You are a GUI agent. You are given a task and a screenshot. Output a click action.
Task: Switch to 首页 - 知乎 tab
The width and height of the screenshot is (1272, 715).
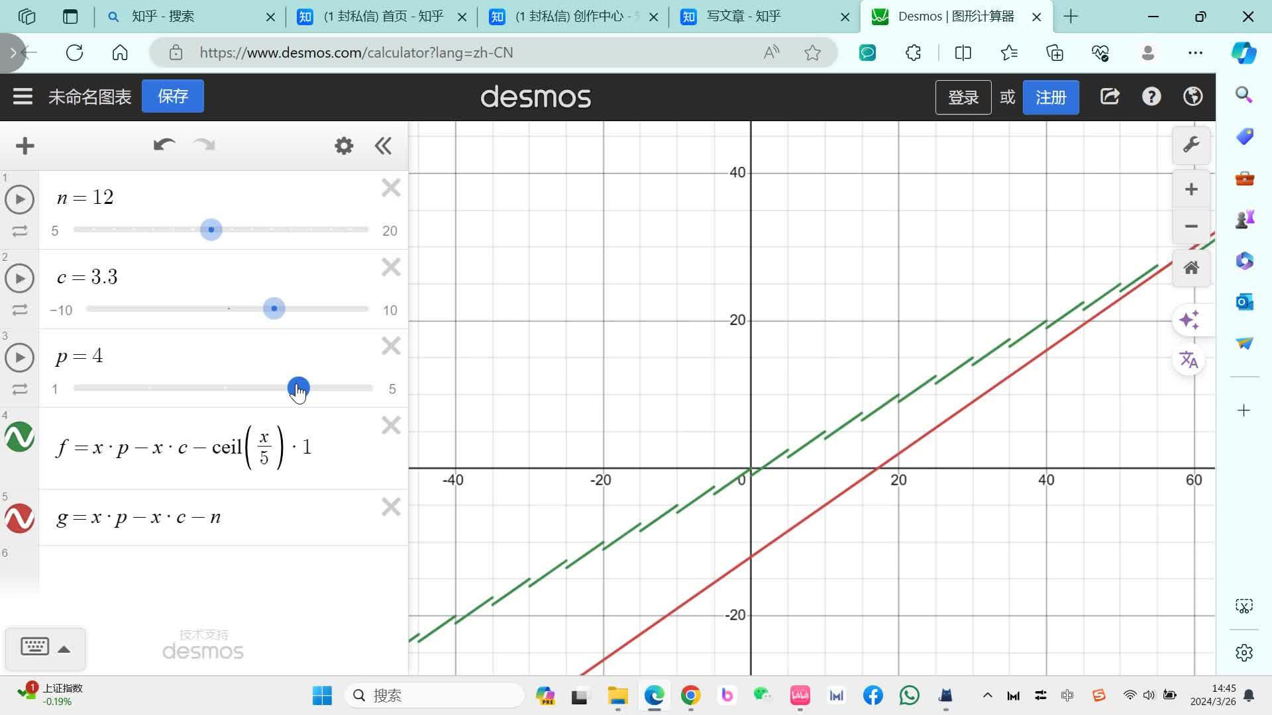[382, 17]
